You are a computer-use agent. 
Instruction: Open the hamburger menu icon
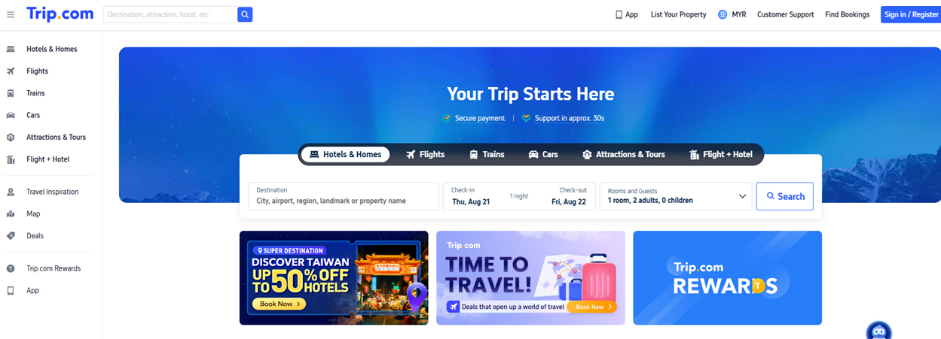point(11,14)
